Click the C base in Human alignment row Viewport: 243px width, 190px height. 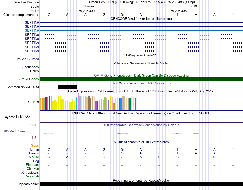click(49, 149)
